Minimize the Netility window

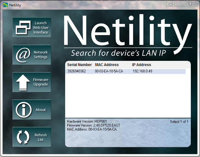click(x=171, y=4)
